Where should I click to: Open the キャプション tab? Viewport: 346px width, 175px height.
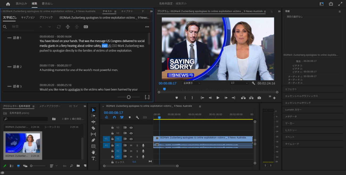pos(28,17)
